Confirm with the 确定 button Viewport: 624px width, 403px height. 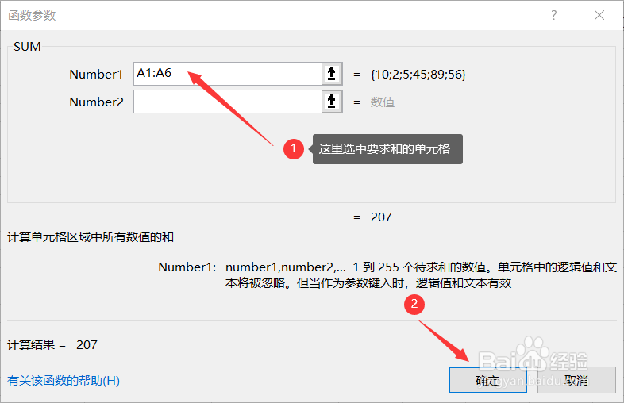point(487,380)
